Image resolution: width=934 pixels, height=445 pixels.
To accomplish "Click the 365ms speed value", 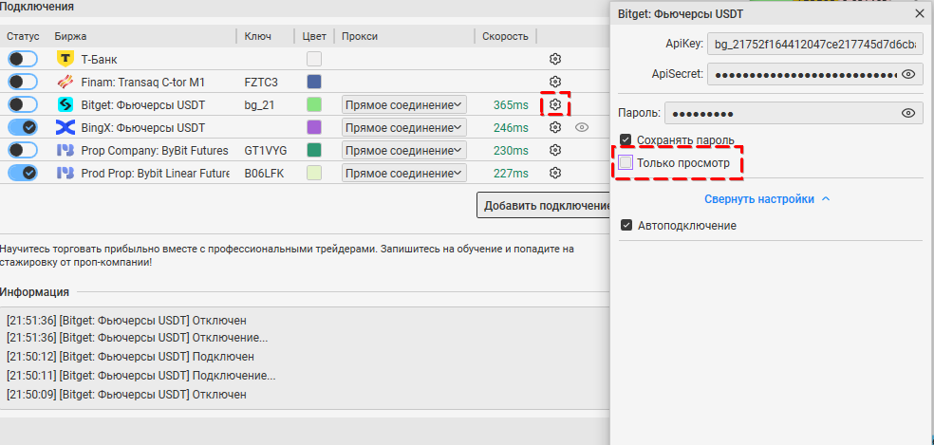I will pyautogui.click(x=511, y=105).
